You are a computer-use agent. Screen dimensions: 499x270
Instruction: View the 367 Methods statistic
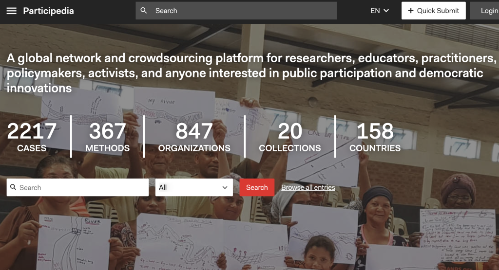pos(107,137)
